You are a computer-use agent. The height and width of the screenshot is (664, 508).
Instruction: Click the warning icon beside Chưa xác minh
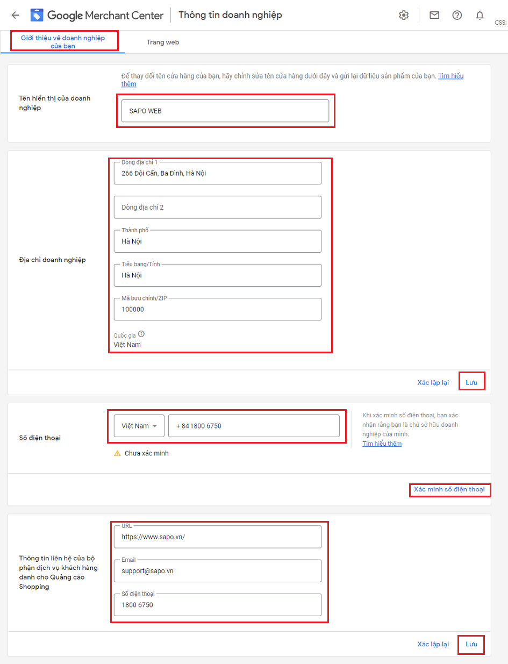pyautogui.click(x=117, y=453)
